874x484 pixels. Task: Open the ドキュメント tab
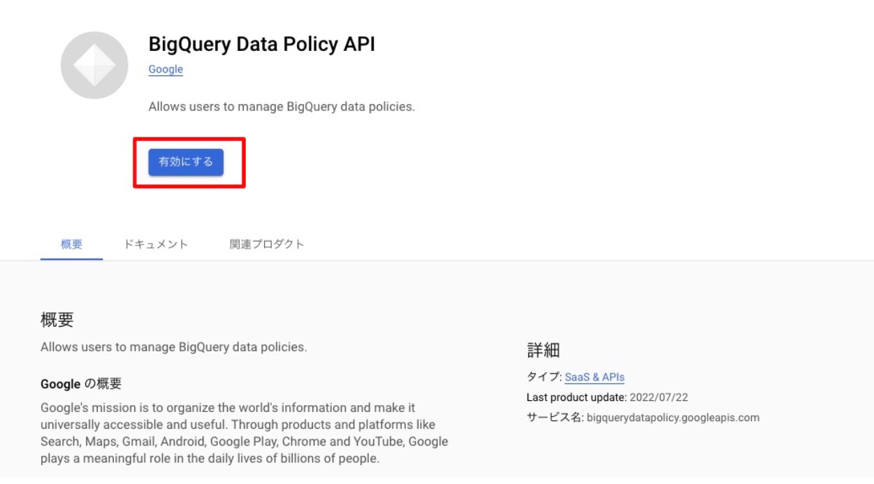click(x=156, y=244)
